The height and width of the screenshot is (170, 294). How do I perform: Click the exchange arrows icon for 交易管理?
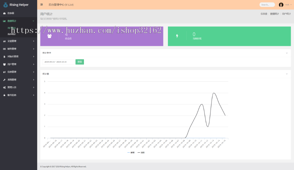(x=4, y=41)
